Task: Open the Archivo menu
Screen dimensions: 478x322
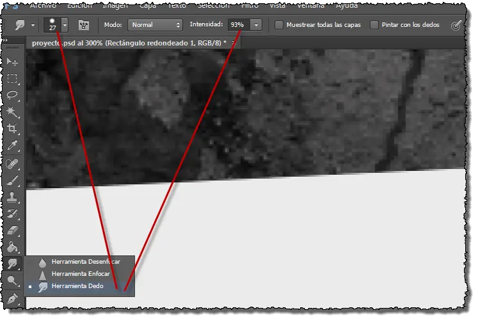Action: point(43,6)
